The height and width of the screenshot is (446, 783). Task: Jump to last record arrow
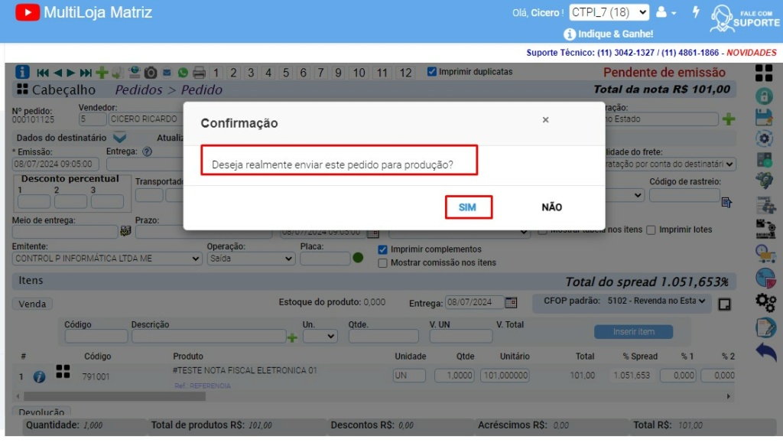[86, 73]
